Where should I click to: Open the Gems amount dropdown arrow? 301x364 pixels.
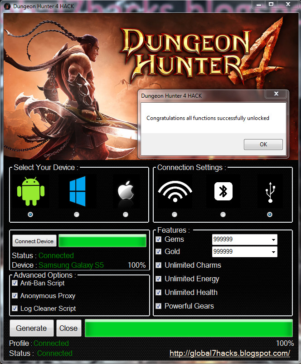[273, 239]
